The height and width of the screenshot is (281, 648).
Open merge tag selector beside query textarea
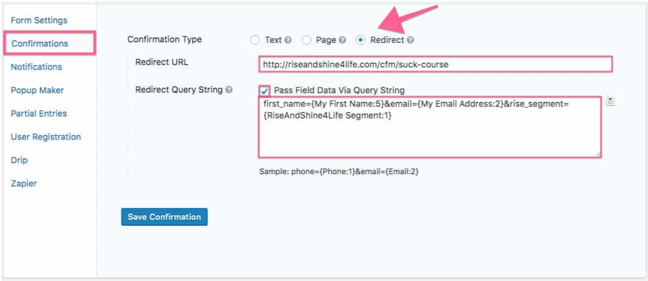click(610, 102)
